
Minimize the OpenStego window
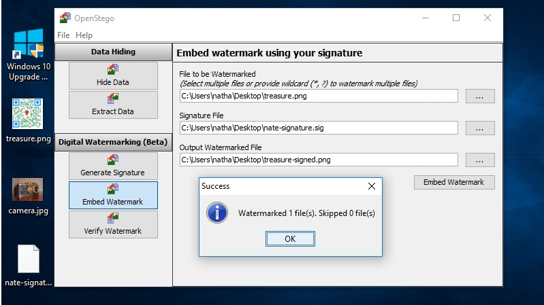coord(426,18)
